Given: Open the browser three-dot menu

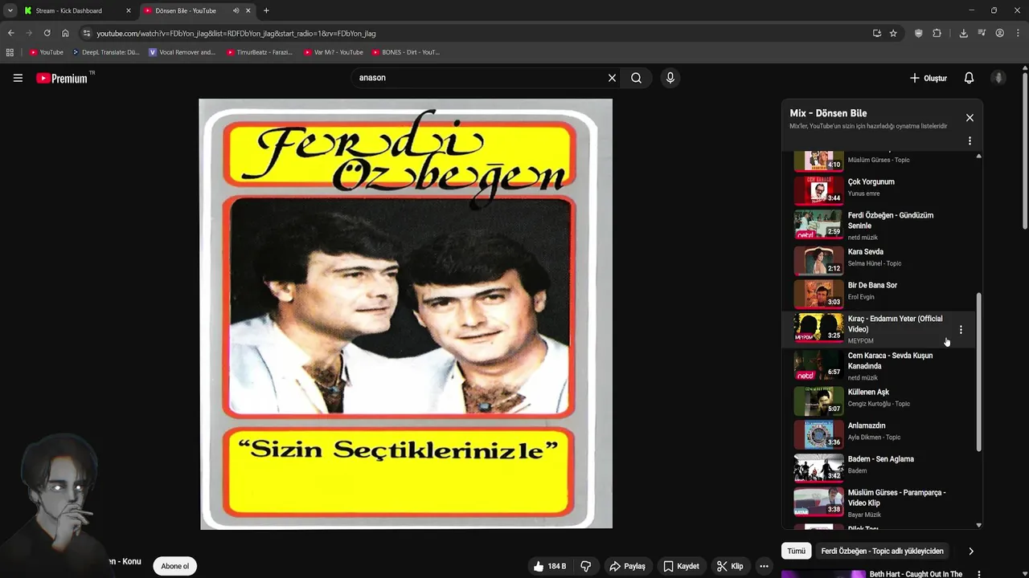Looking at the screenshot, I should 1017,33.
